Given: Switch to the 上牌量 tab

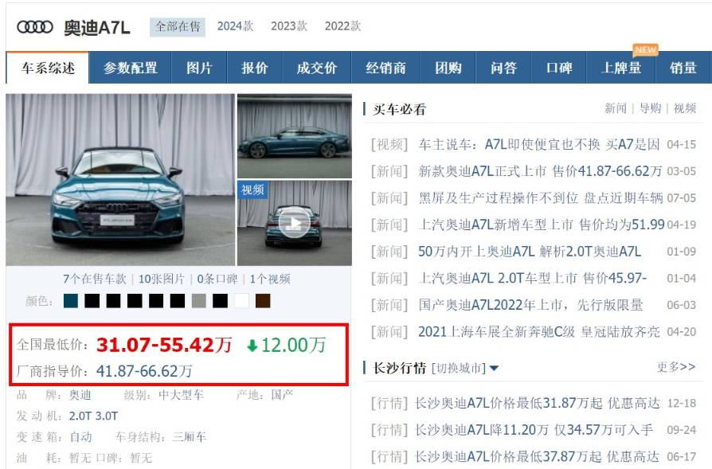Looking at the screenshot, I should pyautogui.click(x=621, y=68).
